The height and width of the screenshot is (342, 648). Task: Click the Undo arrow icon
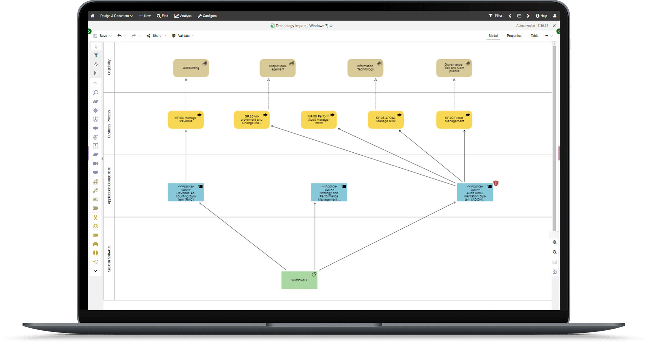119,36
